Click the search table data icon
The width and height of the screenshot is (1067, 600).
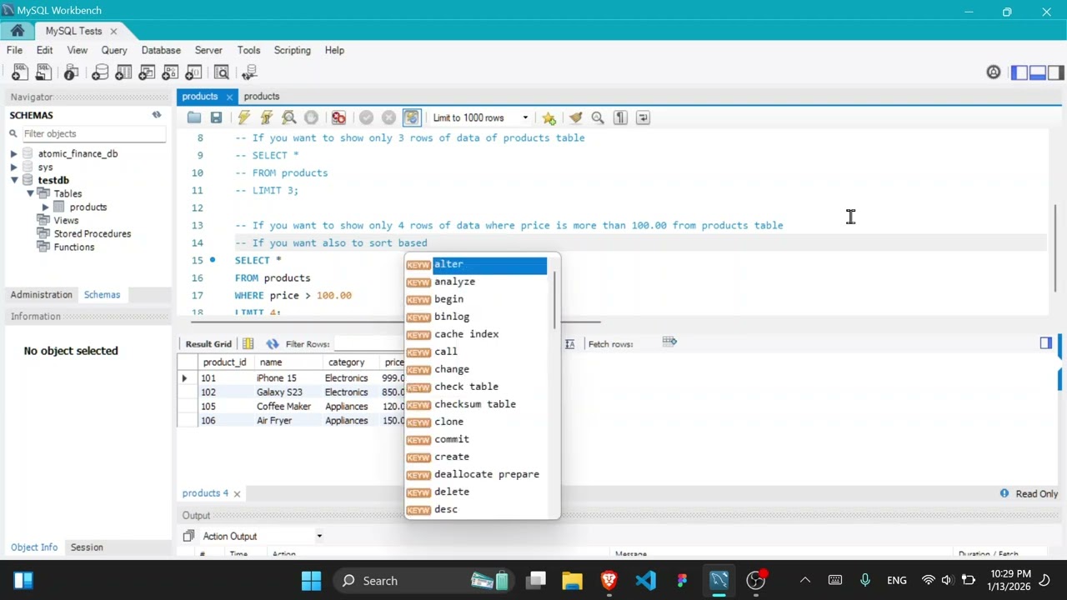pyautogui.click(x=222, y=72)
